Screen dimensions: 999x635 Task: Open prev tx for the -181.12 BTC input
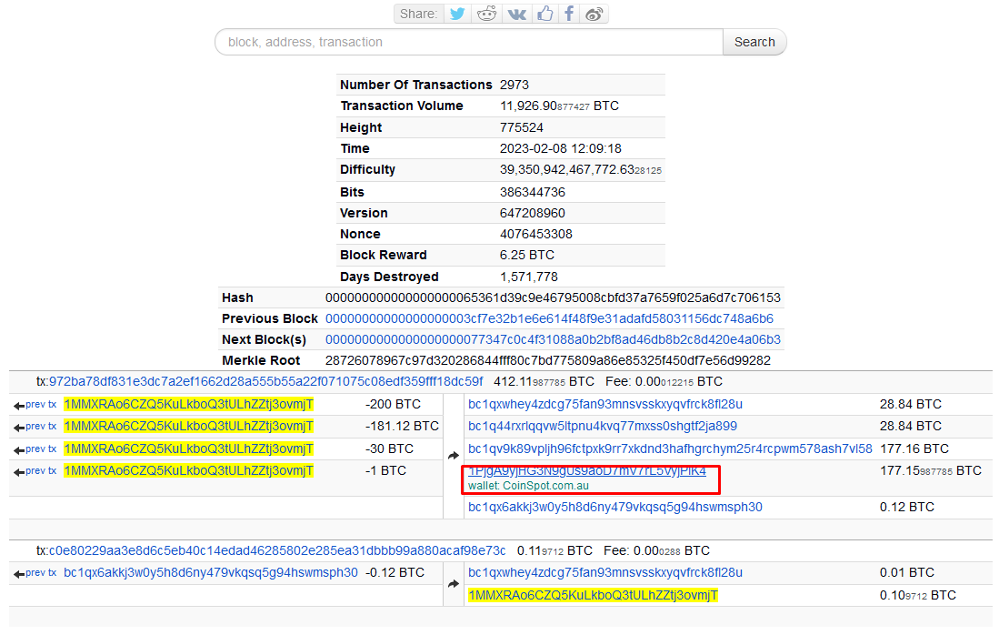pyautogui.click(x=35, y=427)
